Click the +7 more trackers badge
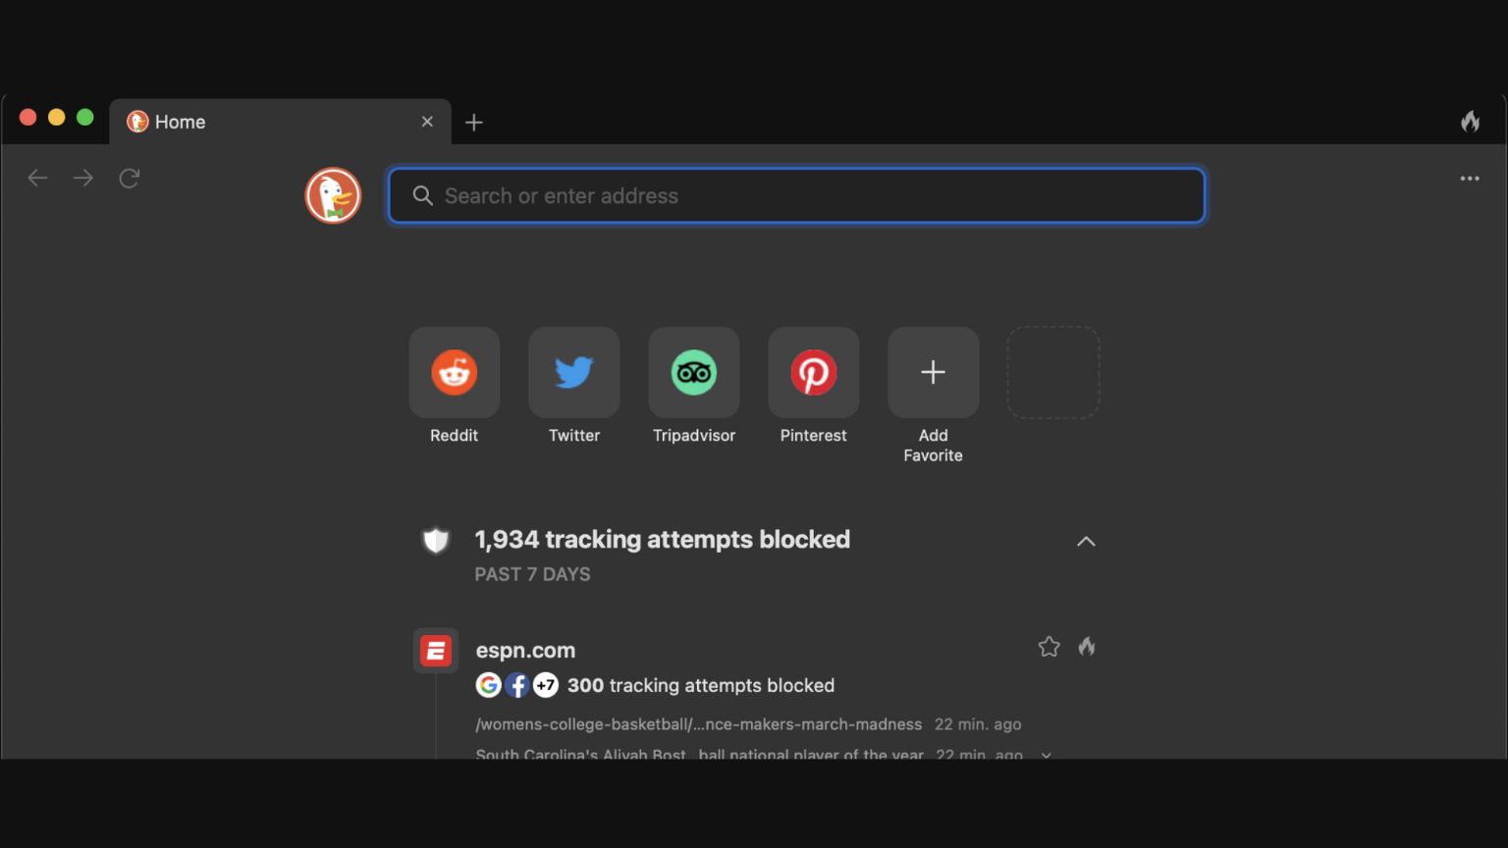 point(546,685)
